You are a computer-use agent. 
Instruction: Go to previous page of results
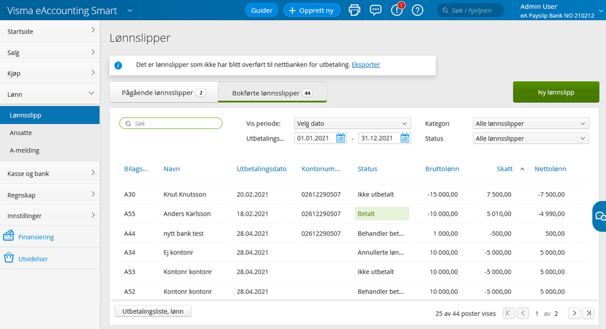point(523,313)
